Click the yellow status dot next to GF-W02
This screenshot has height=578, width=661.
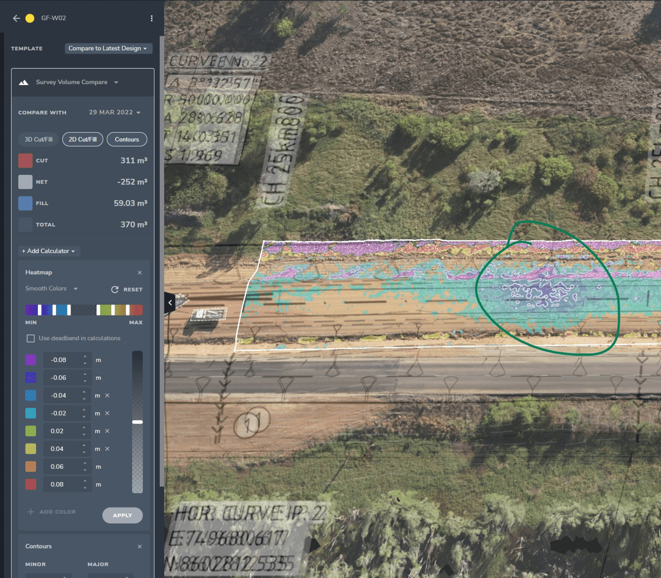click(x=30, y=18)
